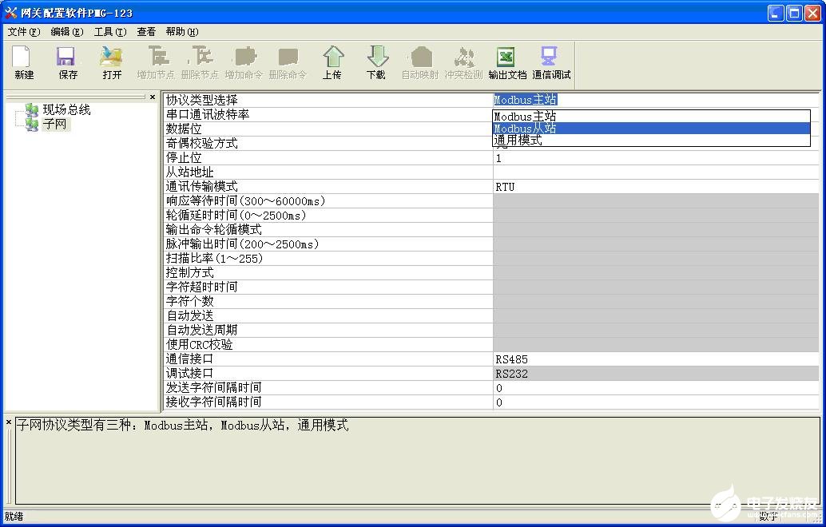Click the 现场总线 tree node icon
826x527 pixels.
[32, 110]
